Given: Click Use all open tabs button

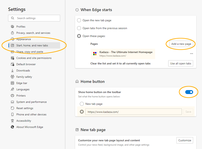Looking at the screenshot, I should (181, 64).
